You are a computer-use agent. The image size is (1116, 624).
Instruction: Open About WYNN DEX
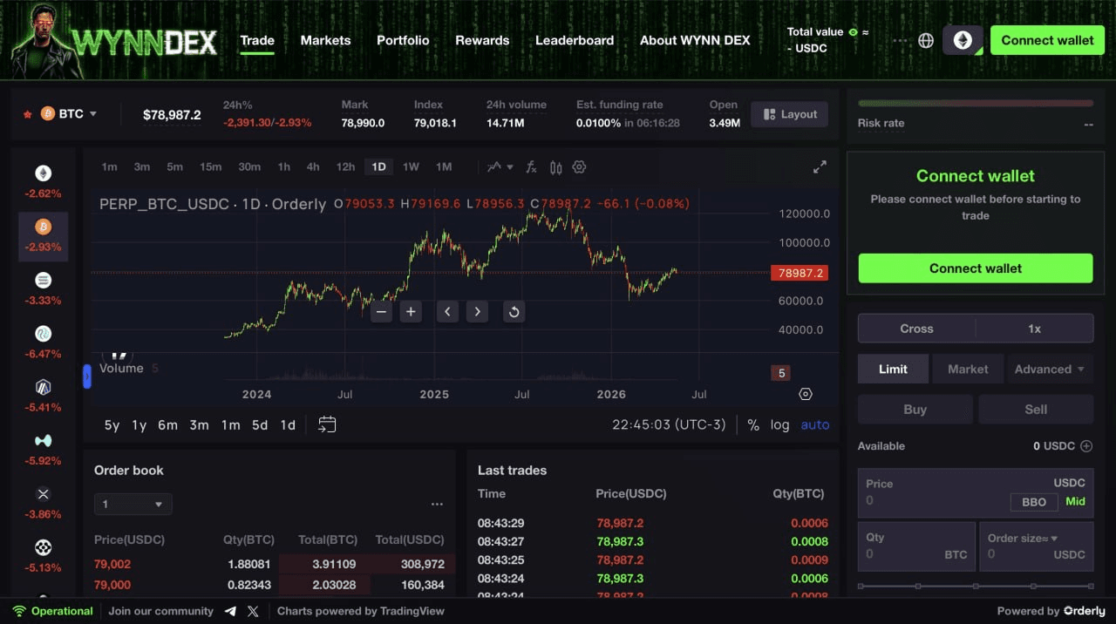point(695,40)
